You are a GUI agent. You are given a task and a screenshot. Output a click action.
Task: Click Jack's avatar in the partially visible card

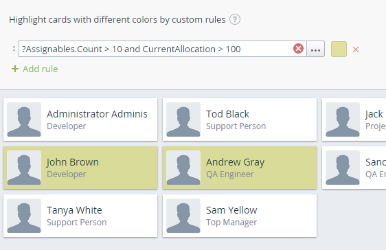[343, 120]
